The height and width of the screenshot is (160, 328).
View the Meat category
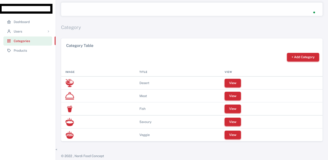233,96
